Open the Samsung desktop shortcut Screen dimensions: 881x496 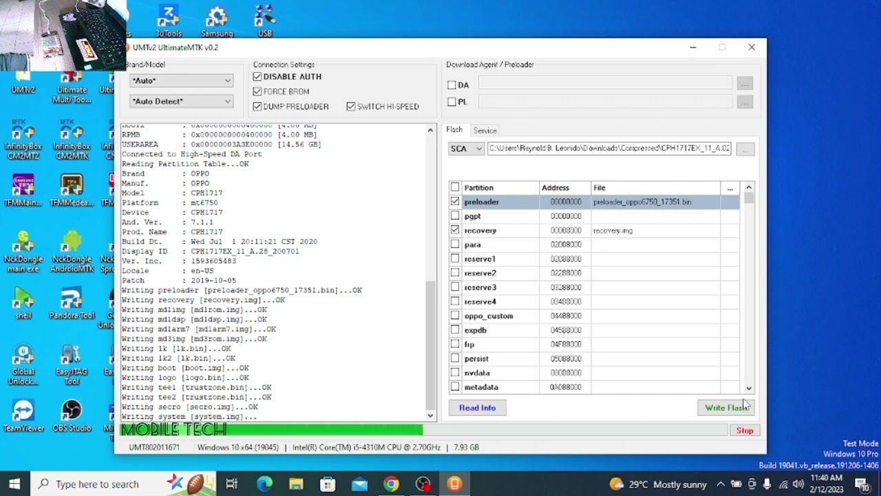point(217,21)
